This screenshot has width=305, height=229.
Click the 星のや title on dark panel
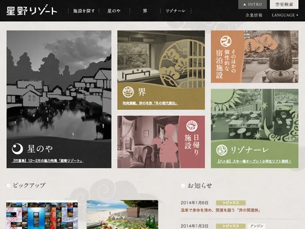[40, 149]
